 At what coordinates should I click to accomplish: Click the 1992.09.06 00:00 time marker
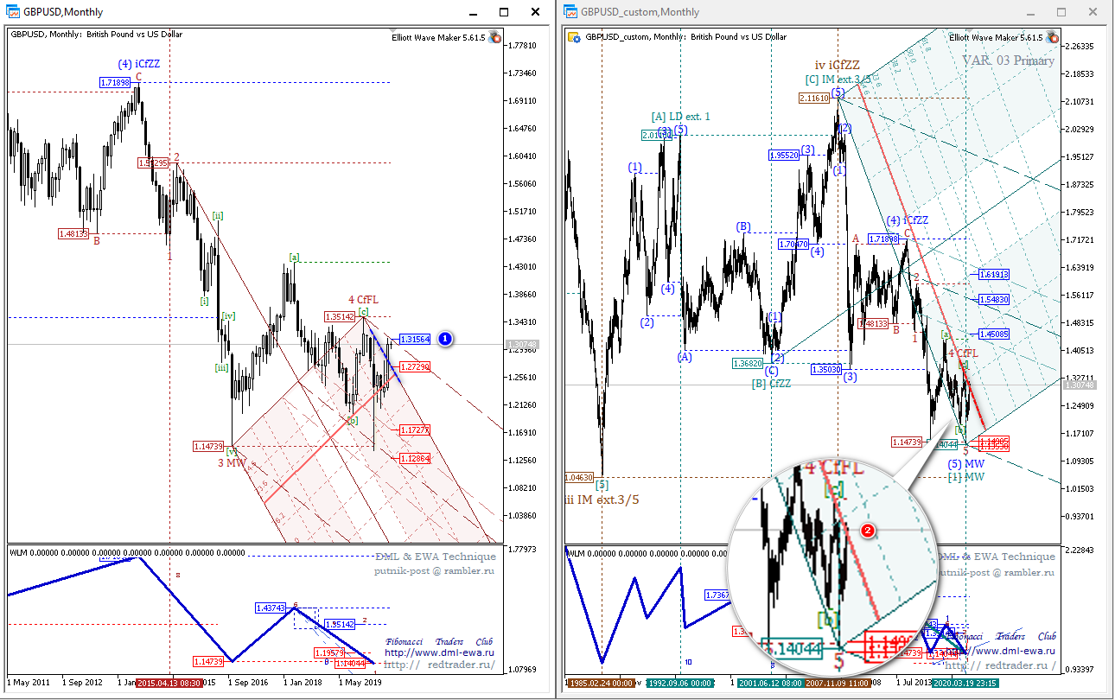(679, 683)
